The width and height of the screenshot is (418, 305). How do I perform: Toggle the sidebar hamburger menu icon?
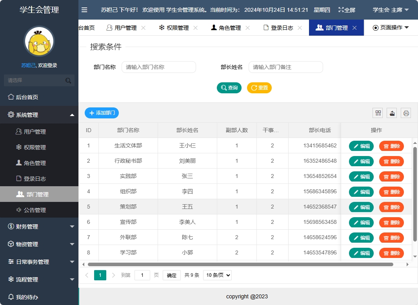[84, 10]
